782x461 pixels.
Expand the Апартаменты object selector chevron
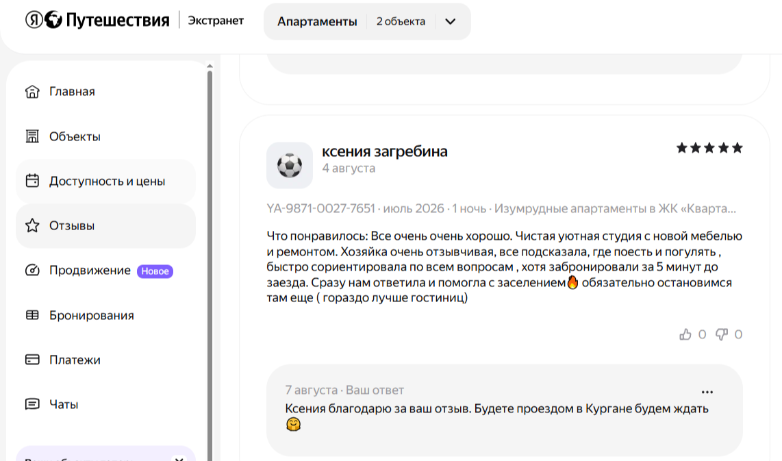451,21
